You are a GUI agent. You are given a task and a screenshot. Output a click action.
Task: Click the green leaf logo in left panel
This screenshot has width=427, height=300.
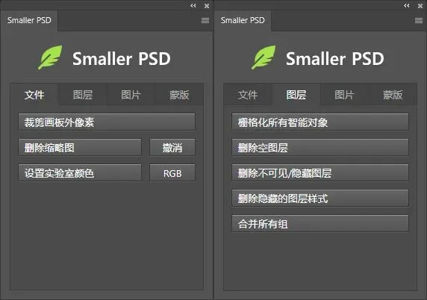click(50, 57)
